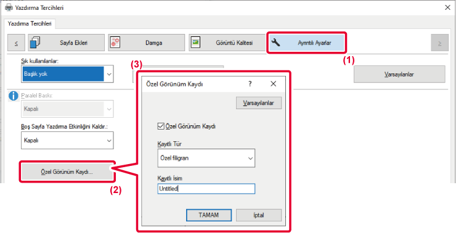Image resolution: width=456 pixels, height=235 pixels.
Task: Open the Kayıtlı Tür Özel filigran dropdown
Action: click(x=206, y=158)
